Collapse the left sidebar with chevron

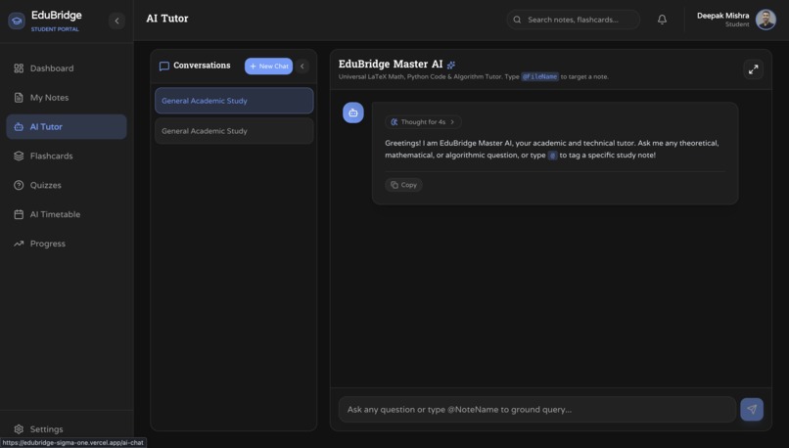pos(116,21)
